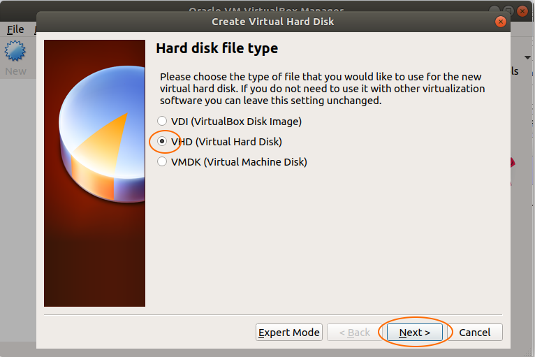Click the partially hidden Tools toolbar button
535x357 pixels.
click(515, 71)
